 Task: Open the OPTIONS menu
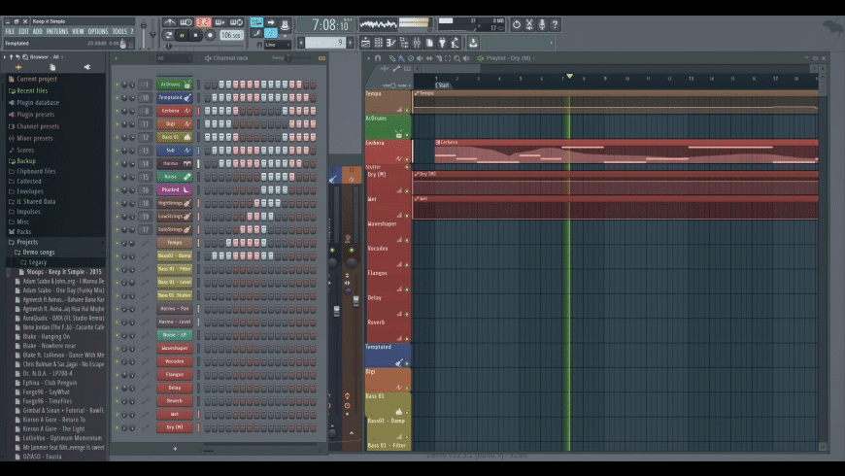(98, 32)
